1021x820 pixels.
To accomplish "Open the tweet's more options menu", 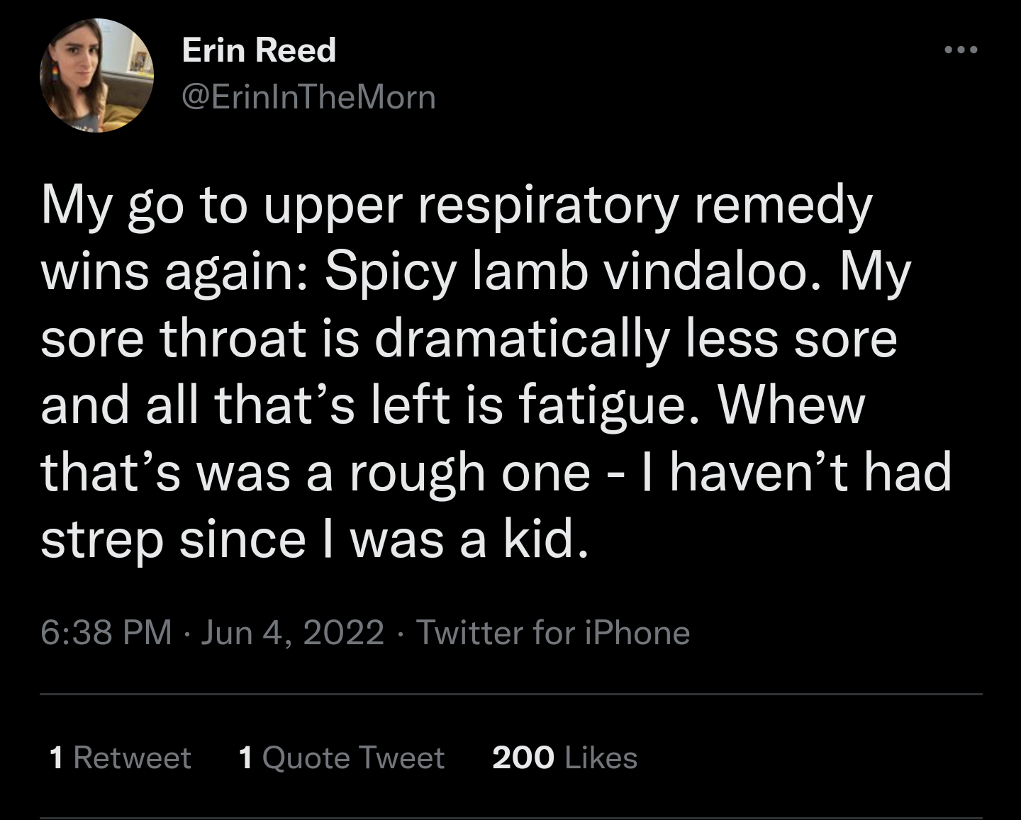I will point(961,50).
